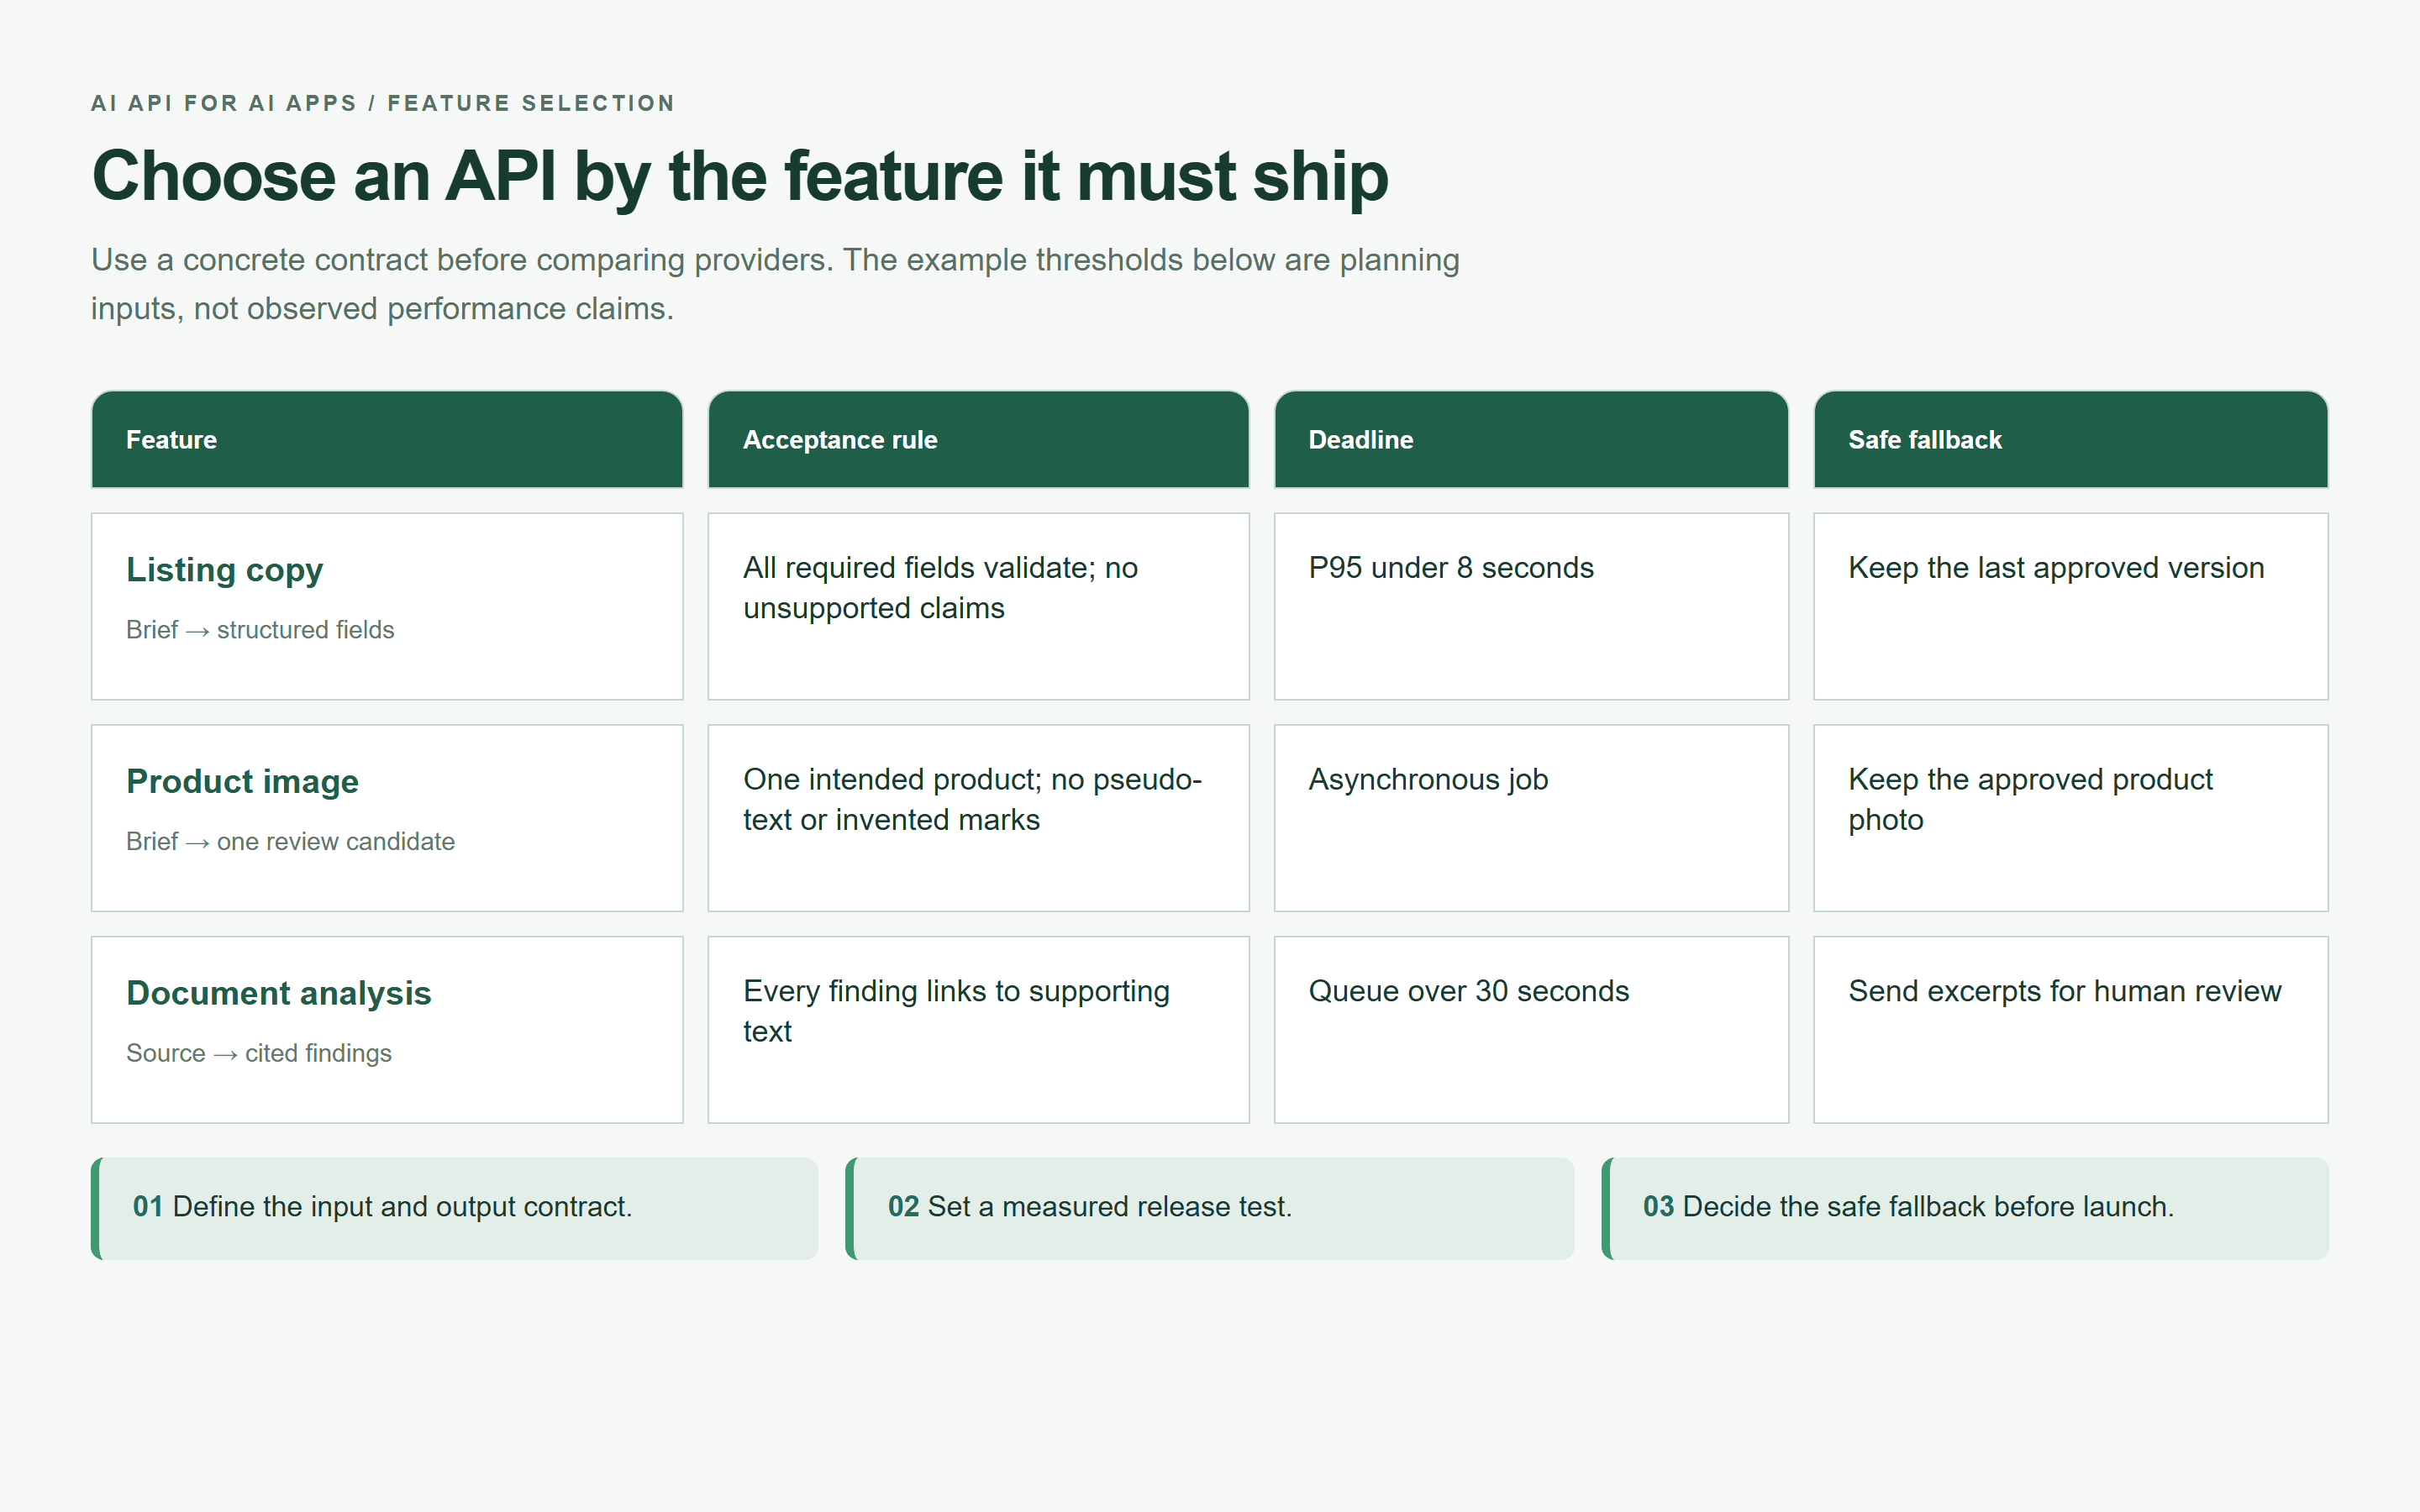Screen dimensions: 2420x1512
Task: Click the 'P95 under 8 seconds' cell
Action: tap(1531, 607)
